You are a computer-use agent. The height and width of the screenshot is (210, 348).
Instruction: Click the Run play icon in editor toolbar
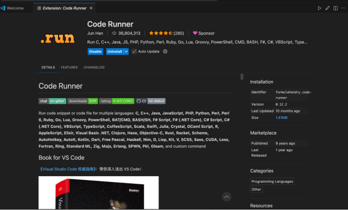click(x=319, y=8)
